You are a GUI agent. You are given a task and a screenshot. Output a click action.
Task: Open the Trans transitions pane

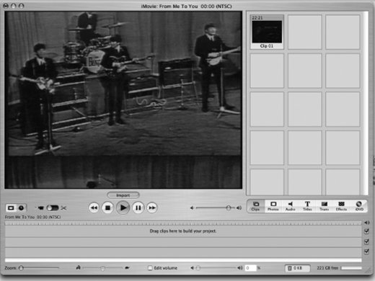[x=325, y=206]
